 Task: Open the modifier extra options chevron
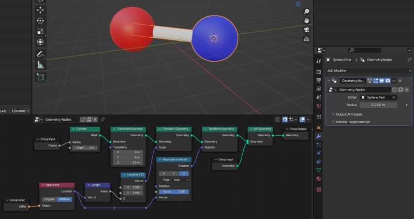394,81
